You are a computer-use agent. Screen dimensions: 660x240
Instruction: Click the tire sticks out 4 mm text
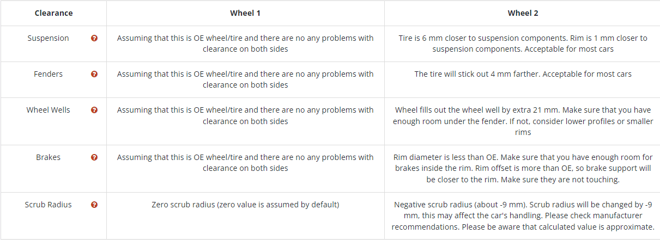point(523,74)
